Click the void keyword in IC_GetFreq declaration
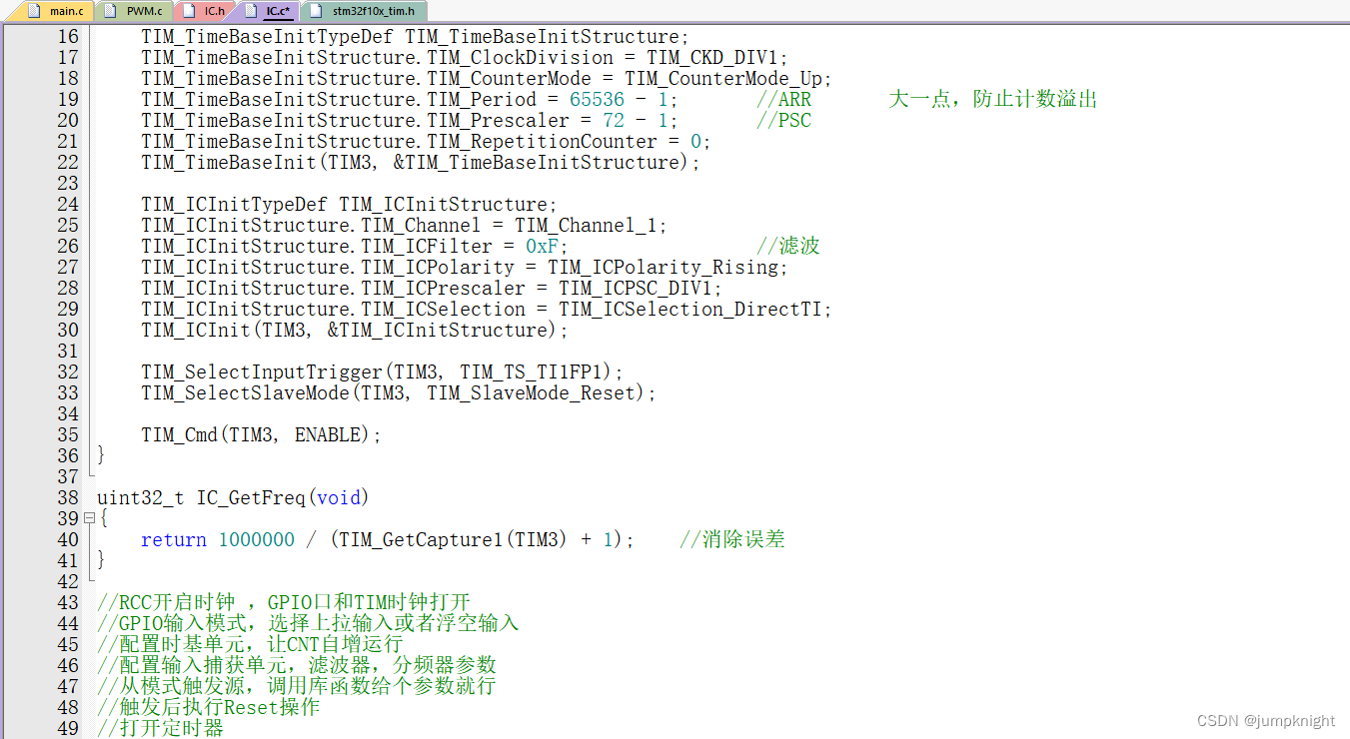The image size is (1350, 739). (x=340, y=497)
